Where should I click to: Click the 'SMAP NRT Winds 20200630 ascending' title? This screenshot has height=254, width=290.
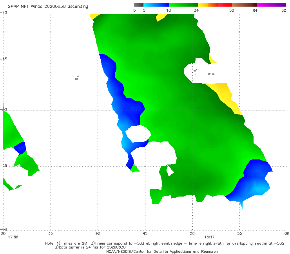48,6
